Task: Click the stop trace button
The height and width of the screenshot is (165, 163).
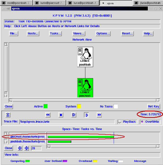Action: [x=61, y=115]
